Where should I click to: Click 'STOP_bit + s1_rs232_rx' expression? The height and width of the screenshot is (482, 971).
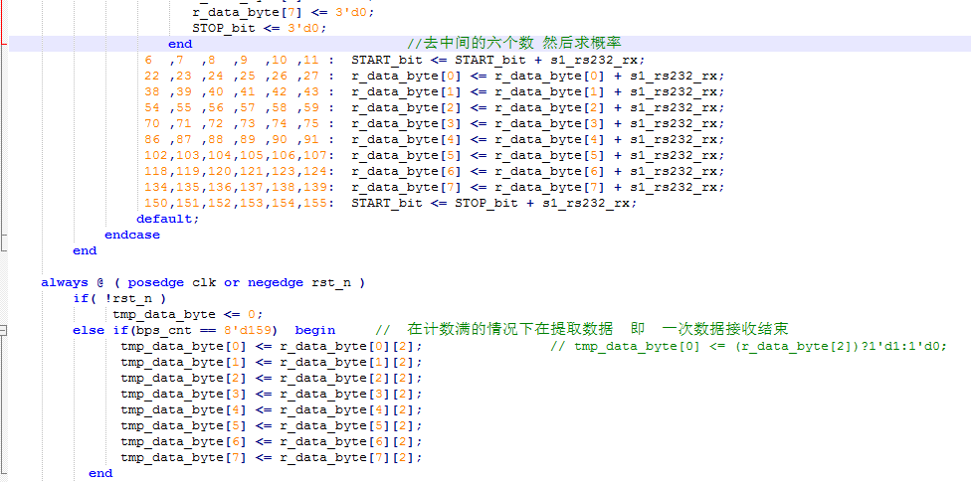coord(542,203)
